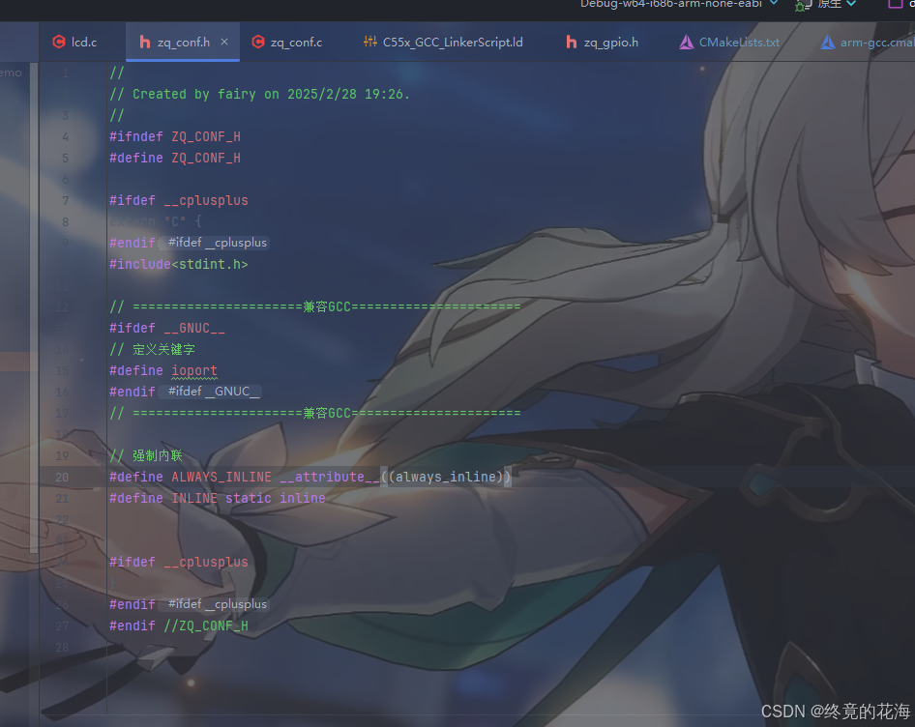Image resolution: width=915 pixels, height=727 pixels.
Task: Click the "Created by fairy on 2025/2/28" comment
Action: [x=259, y=94]
